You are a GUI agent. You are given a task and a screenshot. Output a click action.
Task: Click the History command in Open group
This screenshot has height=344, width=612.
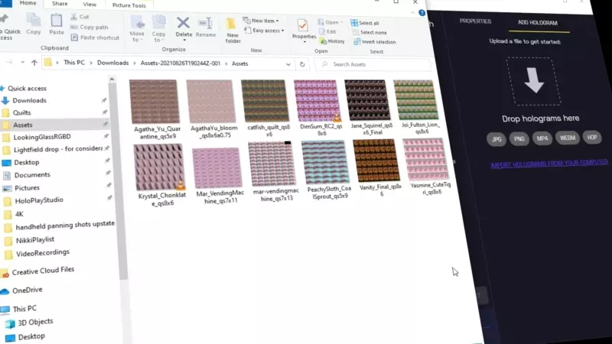(x=333, y=41)
